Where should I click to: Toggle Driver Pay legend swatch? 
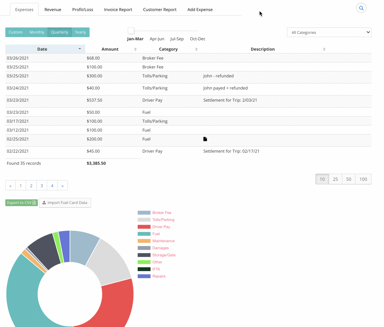click(144, 227)
